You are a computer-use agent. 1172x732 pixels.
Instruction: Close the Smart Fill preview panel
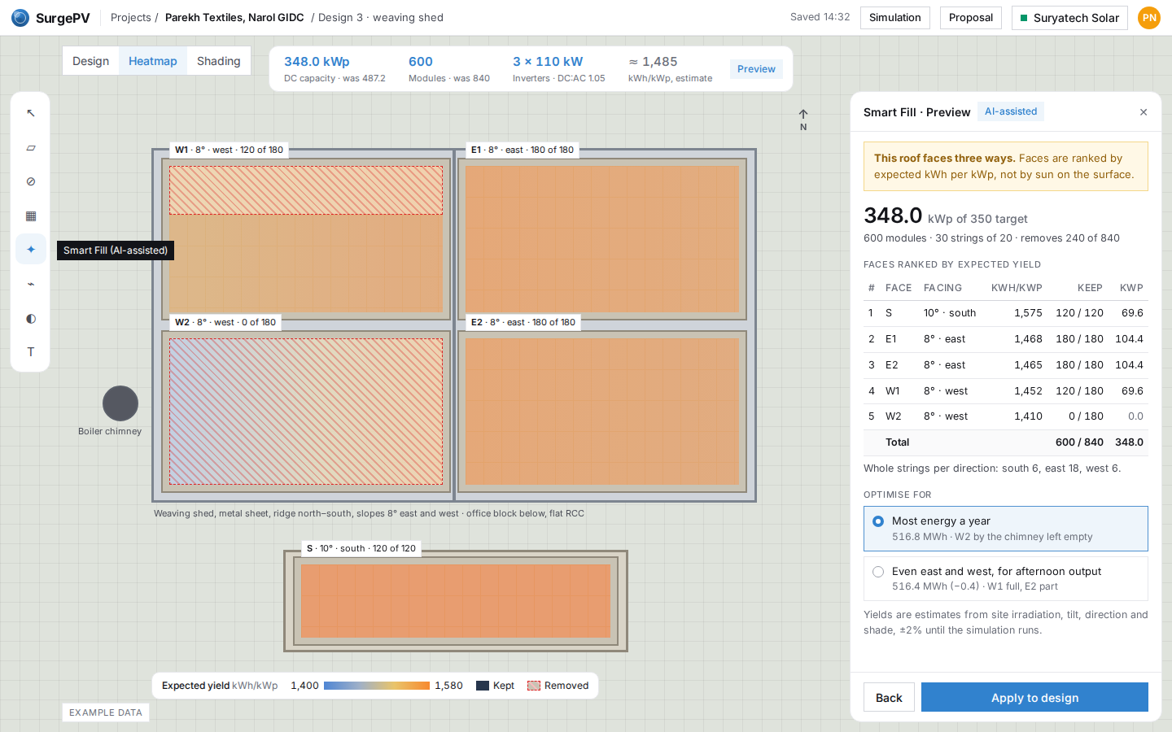pyautogui.click(x=1143, y=112)
